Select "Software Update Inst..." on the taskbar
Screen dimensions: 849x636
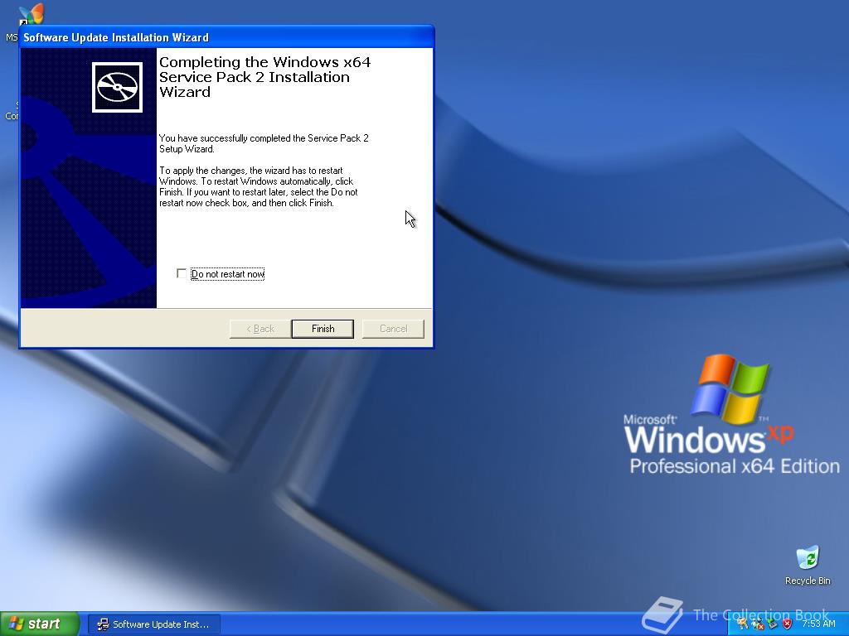154,624
